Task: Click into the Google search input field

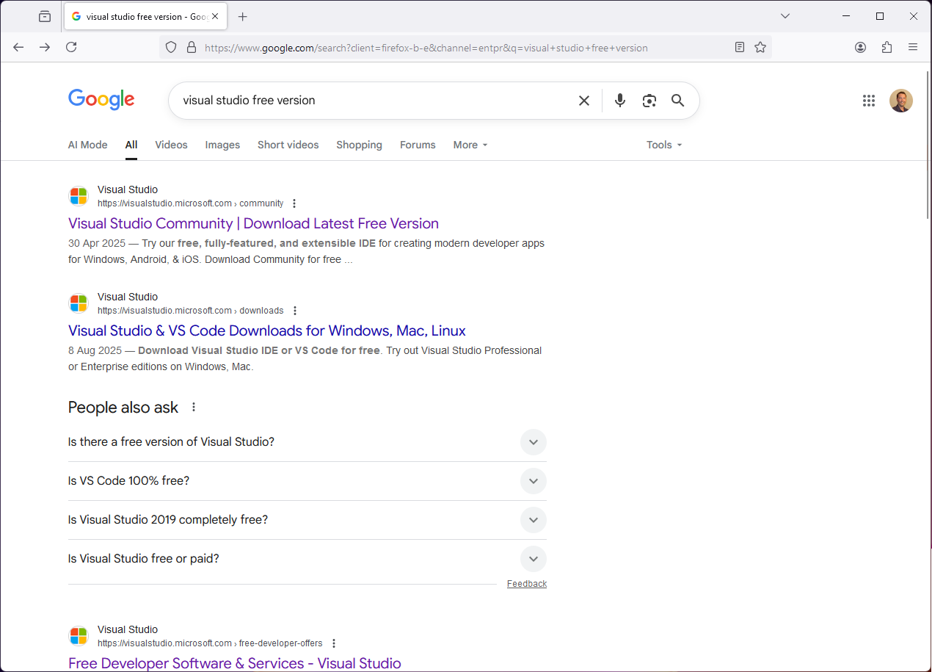Action: [367, 101]
